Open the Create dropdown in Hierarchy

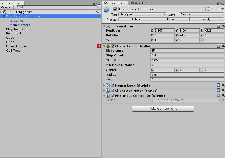7,7
